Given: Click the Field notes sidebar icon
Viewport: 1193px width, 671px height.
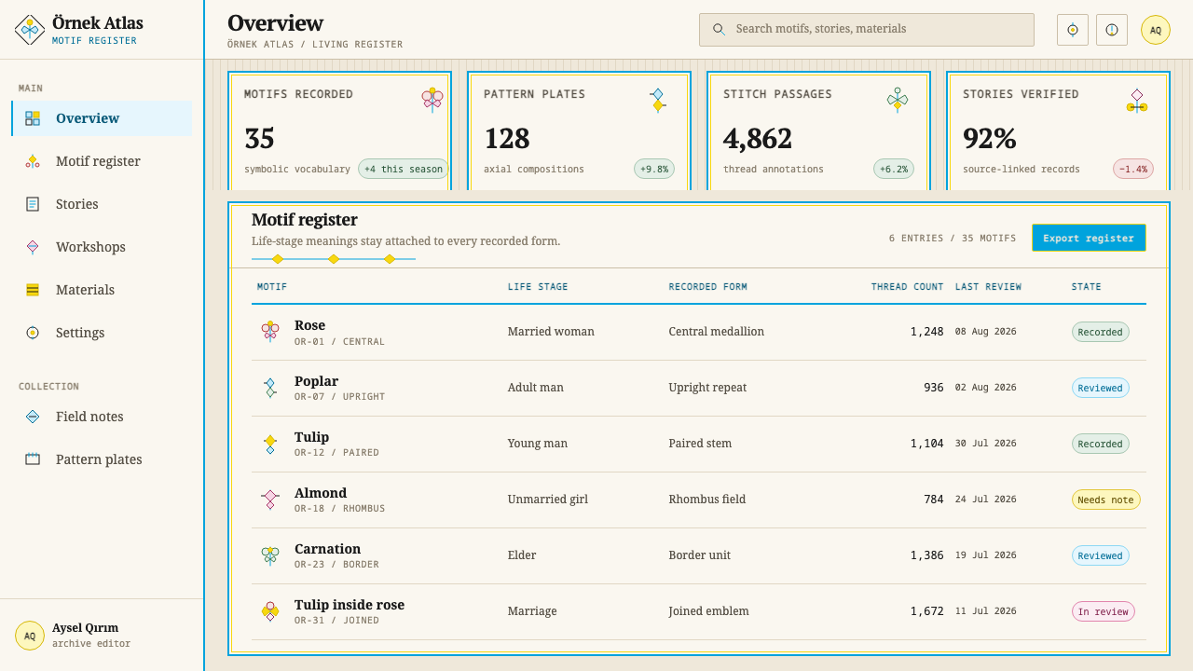Looking at the screenshot, I should click(33, 417).
